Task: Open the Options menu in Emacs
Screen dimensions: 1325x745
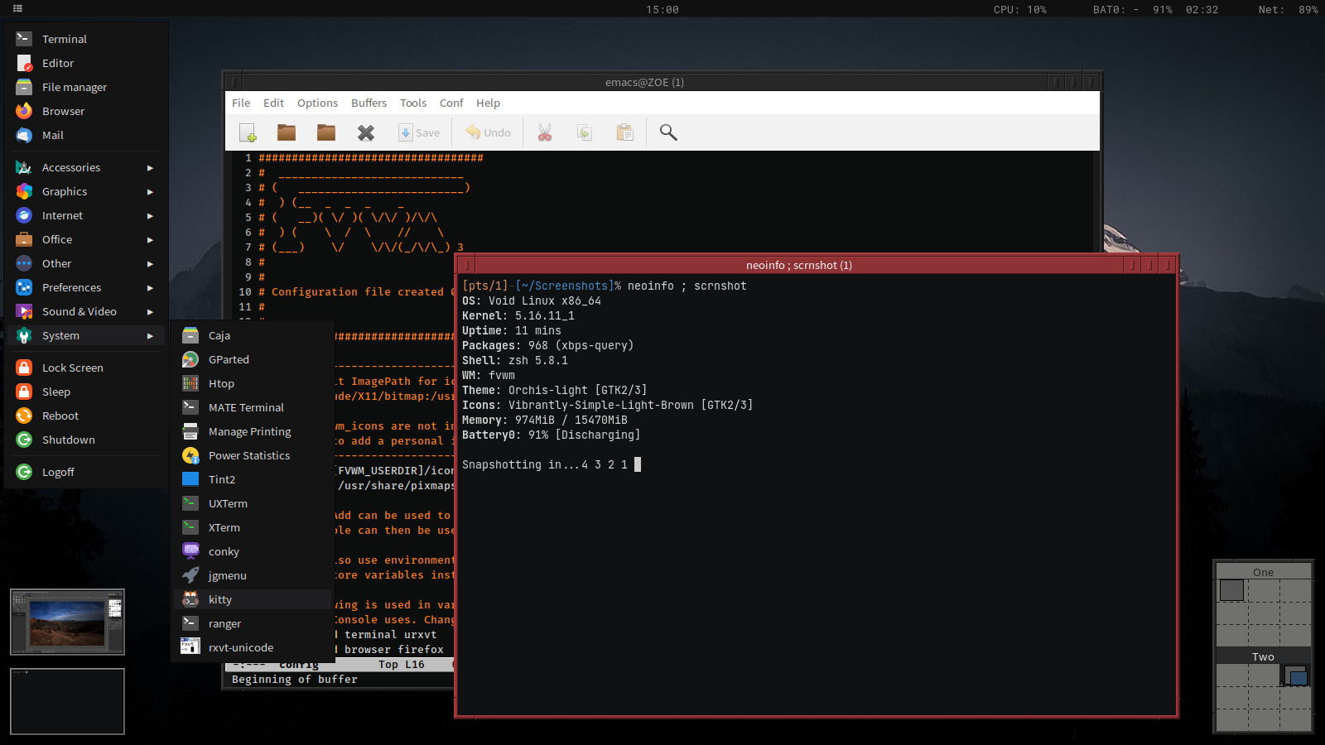Action: point(317,103)
